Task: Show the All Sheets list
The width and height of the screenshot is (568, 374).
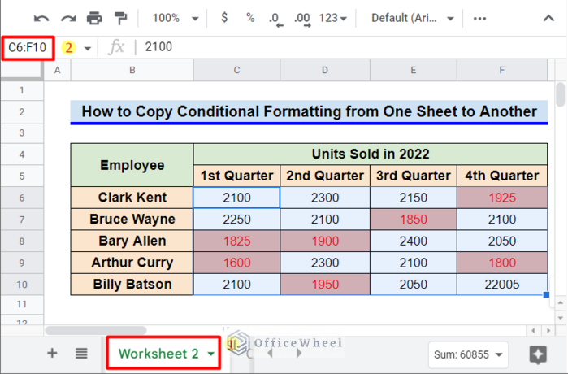Action: click(81, 353)
